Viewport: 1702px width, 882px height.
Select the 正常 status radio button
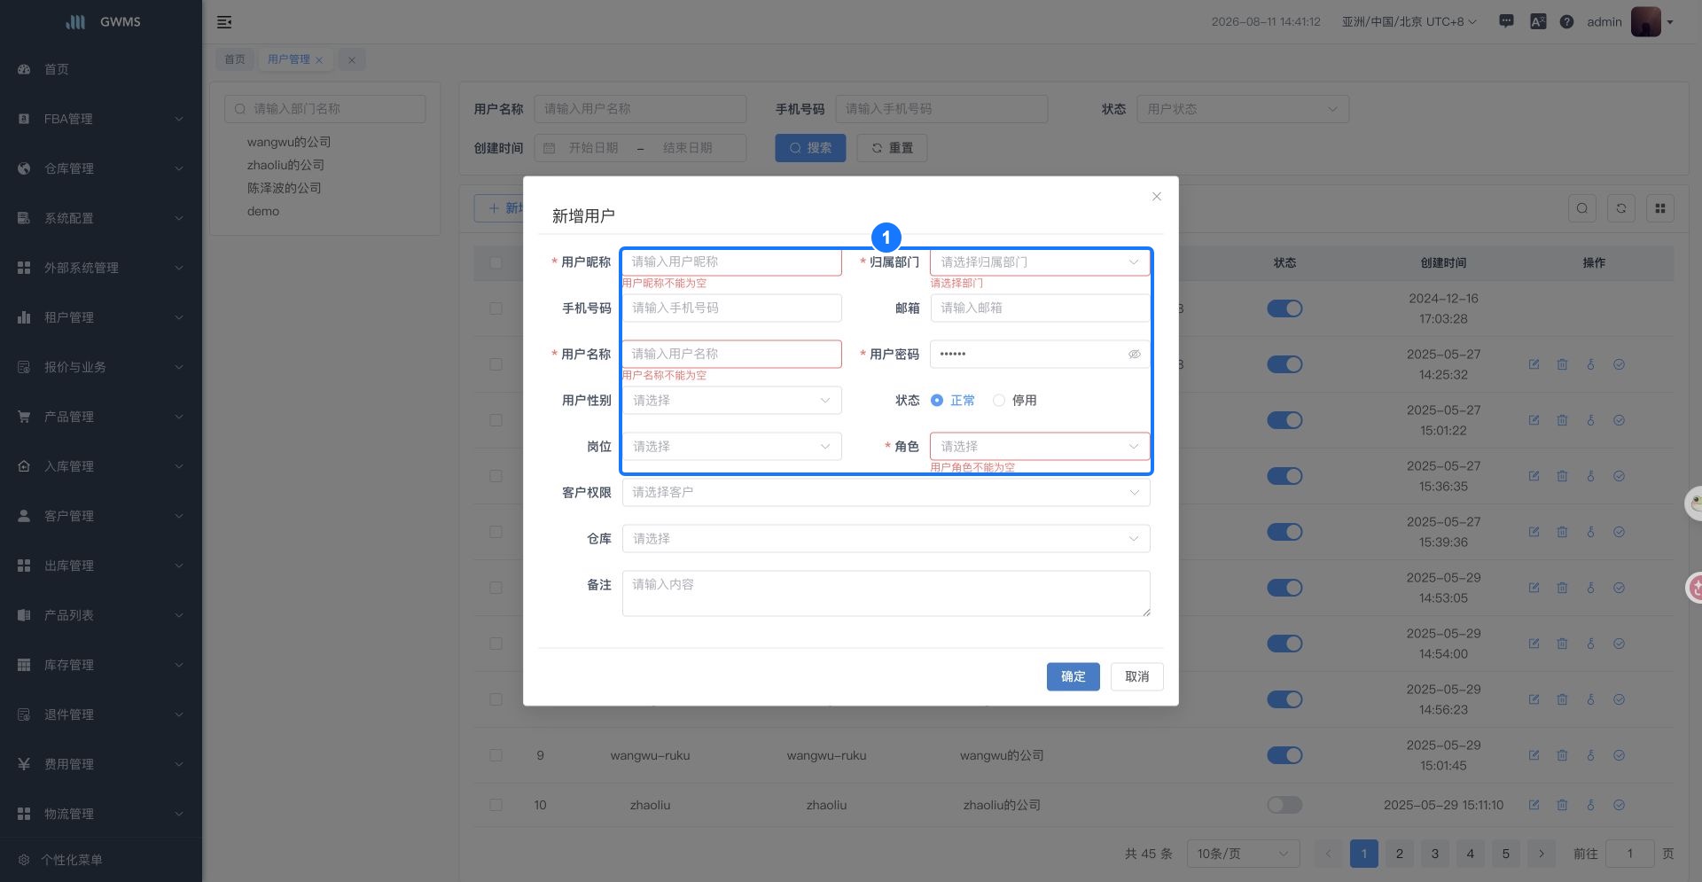[937, 401]
